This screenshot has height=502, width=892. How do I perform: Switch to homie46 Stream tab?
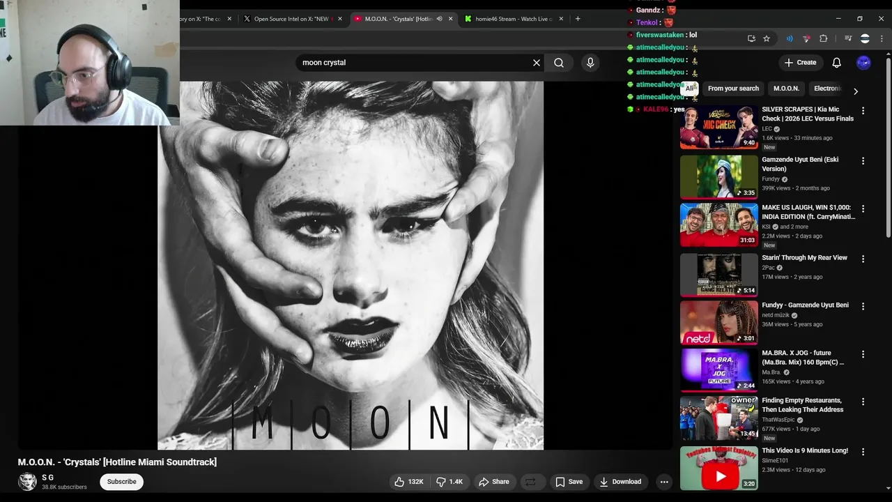click(514, 19)
